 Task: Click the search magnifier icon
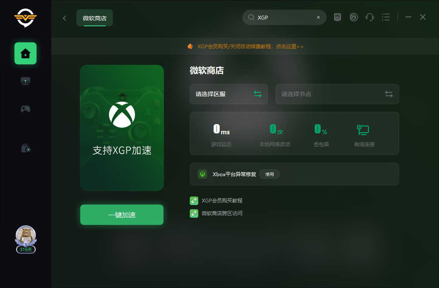click(251, 17)
